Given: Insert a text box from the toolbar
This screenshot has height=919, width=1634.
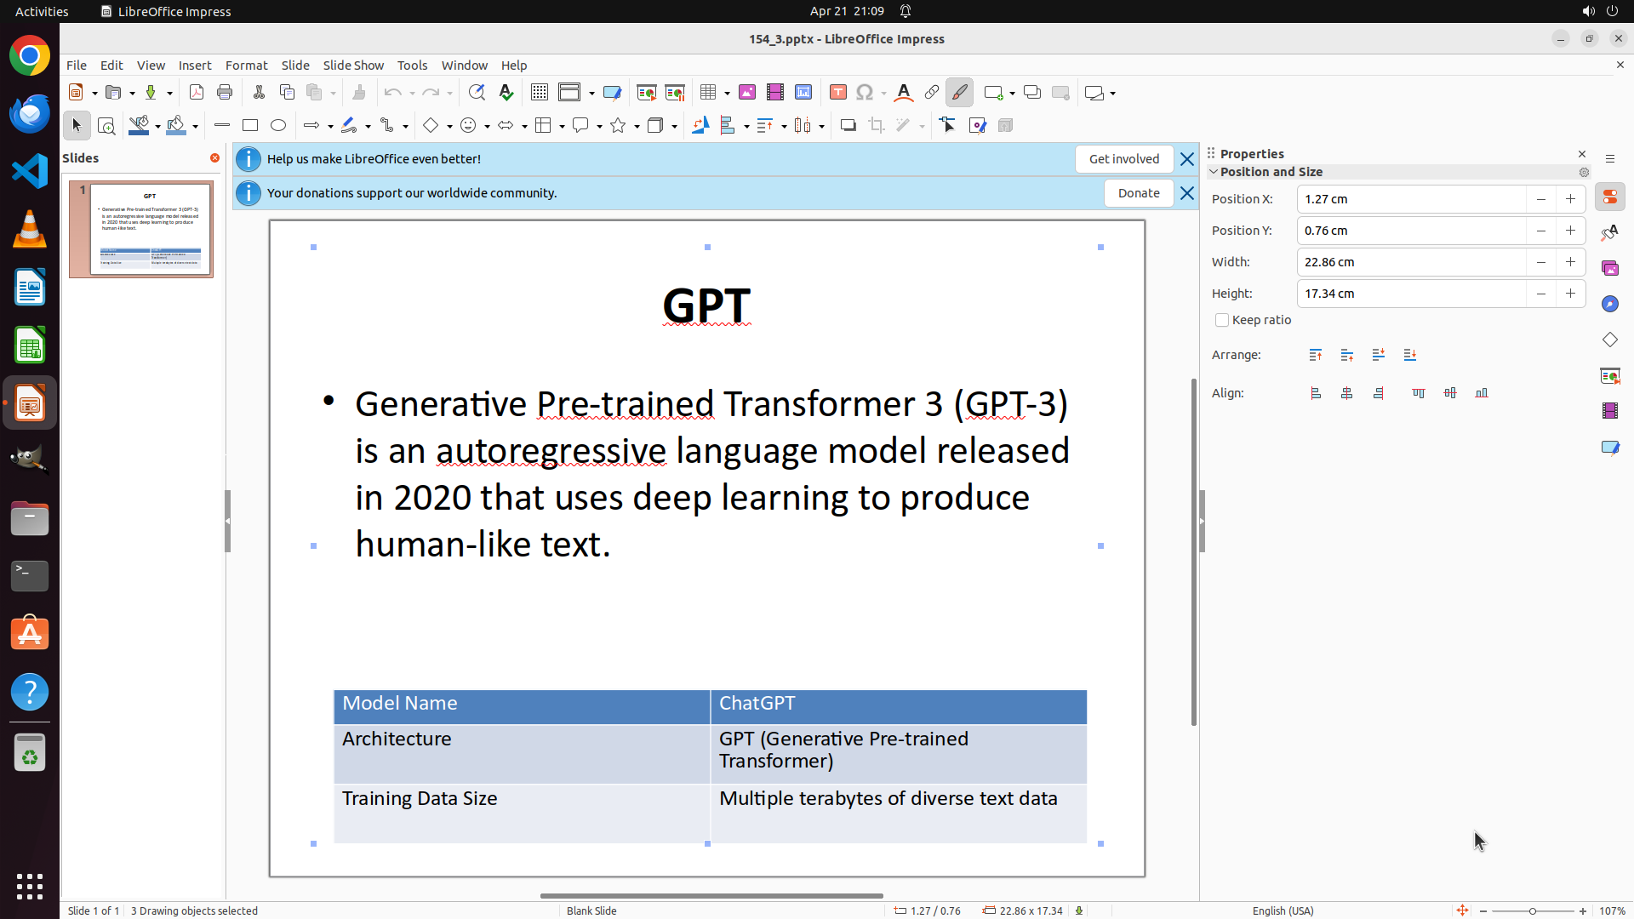Looking at the screenshot, I should tap(837, 93).
